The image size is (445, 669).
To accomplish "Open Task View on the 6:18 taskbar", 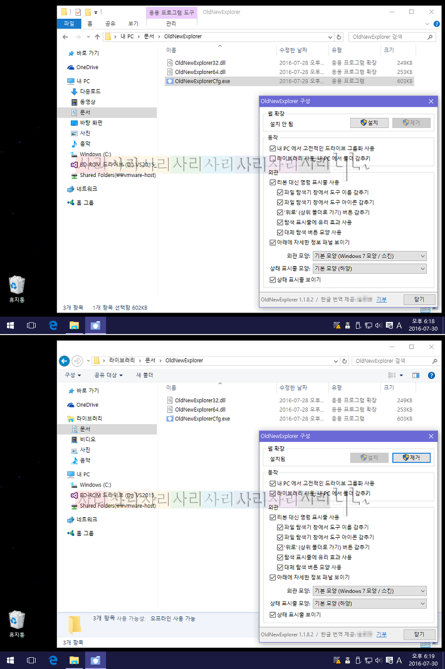I will click(x=31, y=326).
